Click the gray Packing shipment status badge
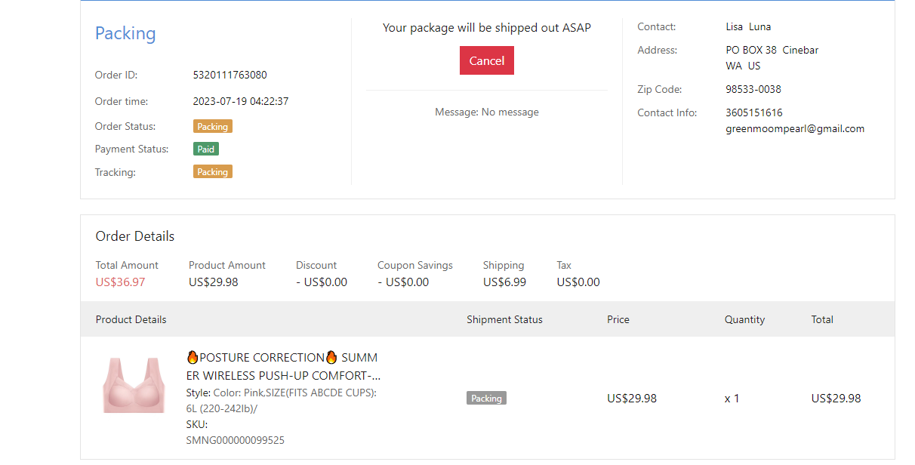This screenshot has width=915, height=465. tap(486, 398)
